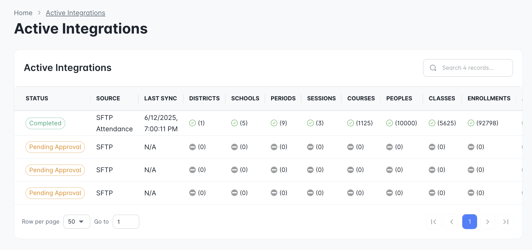Click the second Pending Approval badge

coord(55,170)
